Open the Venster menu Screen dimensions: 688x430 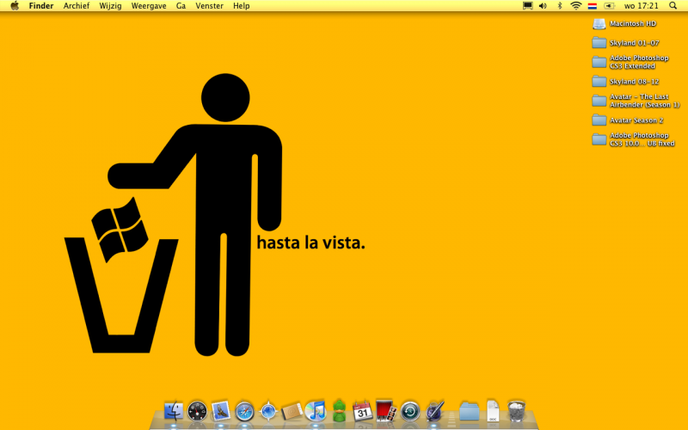209,6
